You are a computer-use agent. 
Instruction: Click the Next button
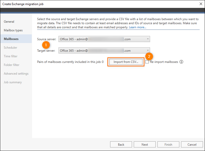point(145,144)
